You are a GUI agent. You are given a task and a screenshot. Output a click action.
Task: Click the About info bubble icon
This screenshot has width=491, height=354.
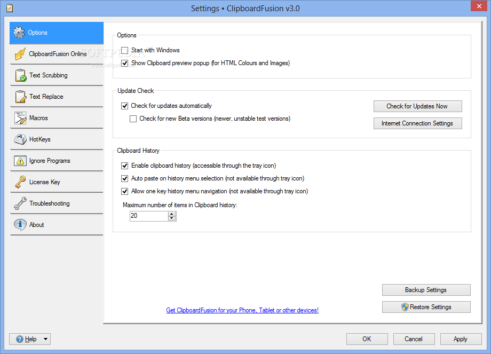[x=20, y=225]
